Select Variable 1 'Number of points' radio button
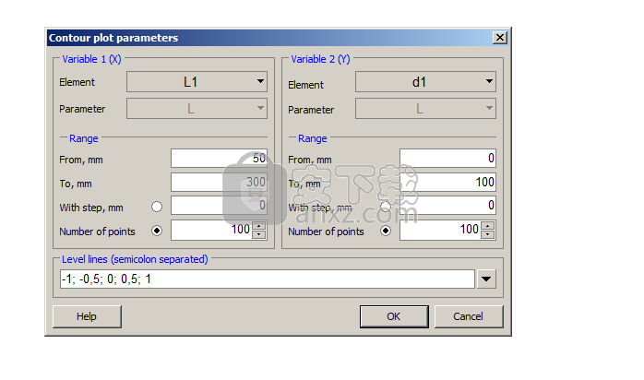This screenshot has width=644, height=380. (156, 231)
